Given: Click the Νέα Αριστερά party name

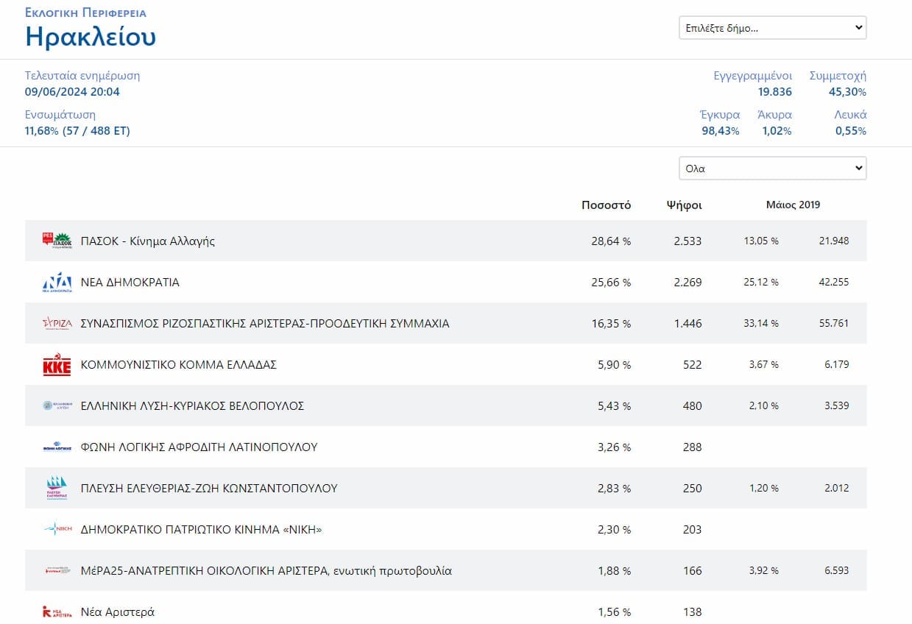Looking at the screenshot, I should pos(118,611).
